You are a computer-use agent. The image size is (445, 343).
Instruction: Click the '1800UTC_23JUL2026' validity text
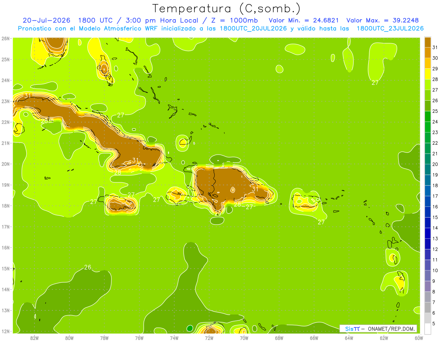tap(390, 28)
